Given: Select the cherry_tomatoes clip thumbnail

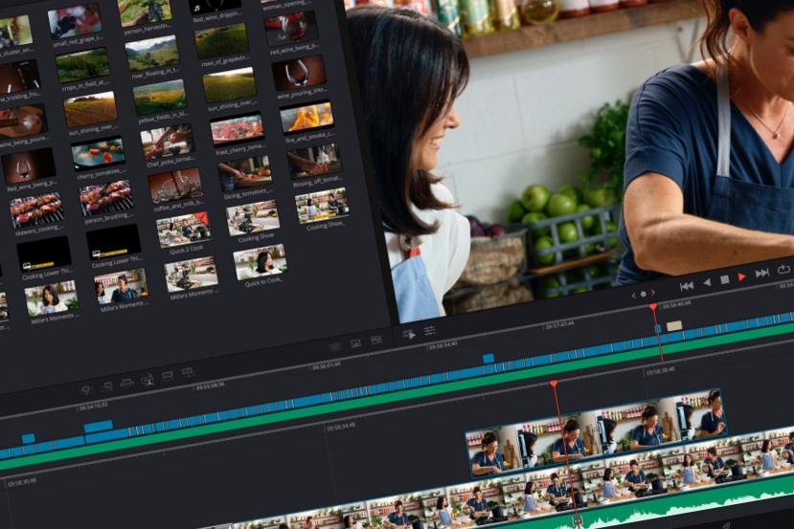Looking at the screenshot, I should coord(98,153).
